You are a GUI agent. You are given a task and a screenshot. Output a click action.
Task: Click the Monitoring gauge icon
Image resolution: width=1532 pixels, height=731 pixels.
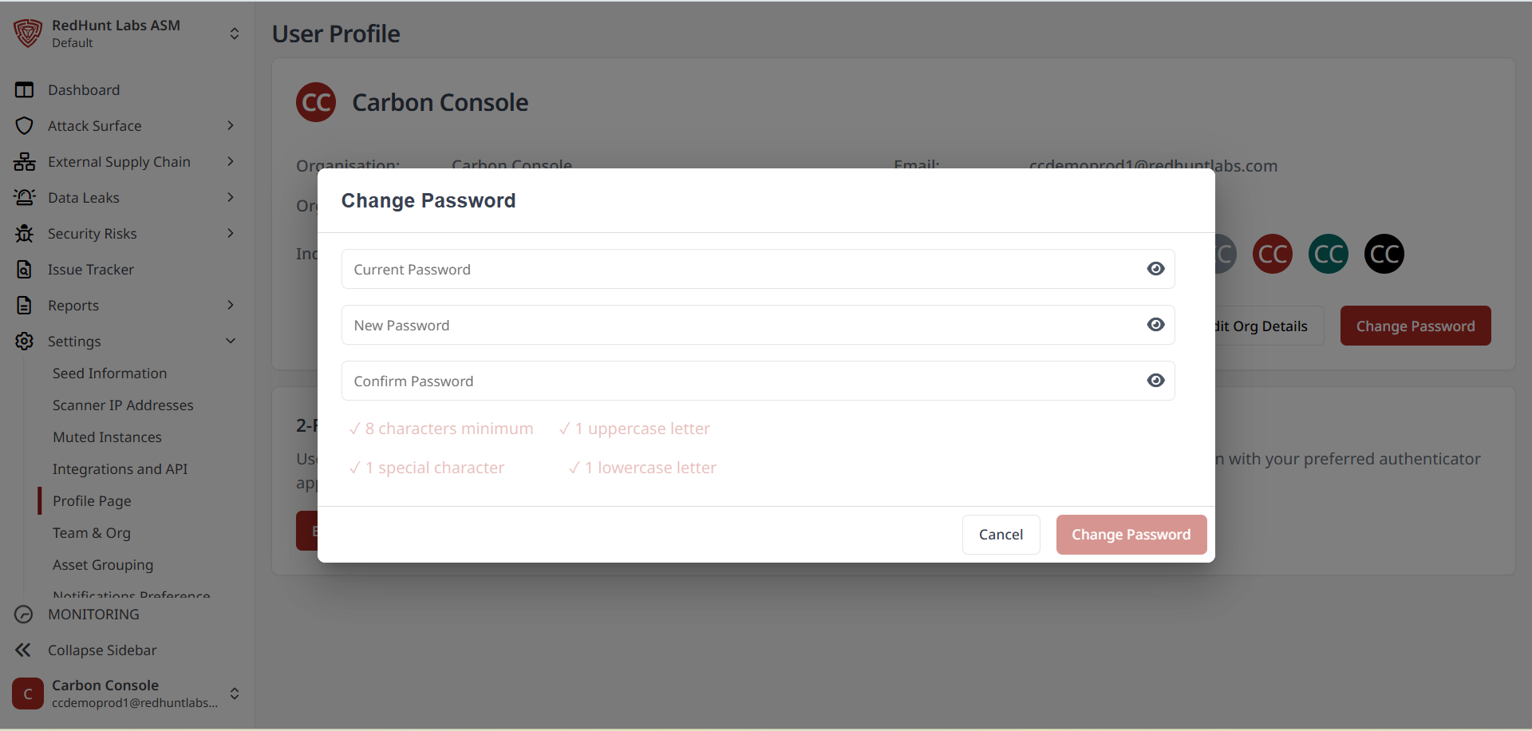click(x=24, y=614)
